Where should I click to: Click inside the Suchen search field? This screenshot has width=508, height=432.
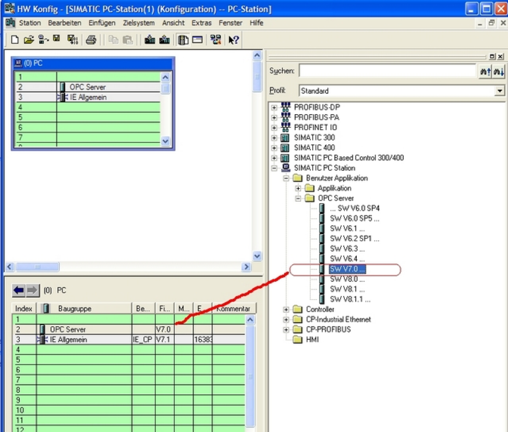pyautogui.click(x=387, y=71)
